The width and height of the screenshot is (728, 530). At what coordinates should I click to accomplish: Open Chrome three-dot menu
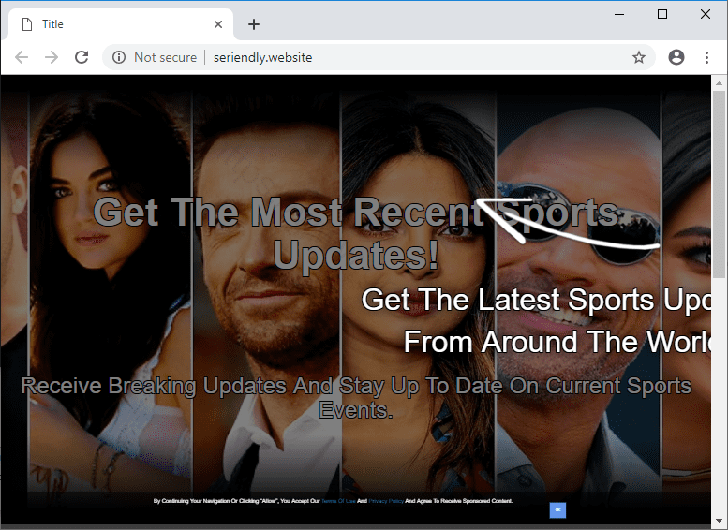pos(706,57)
